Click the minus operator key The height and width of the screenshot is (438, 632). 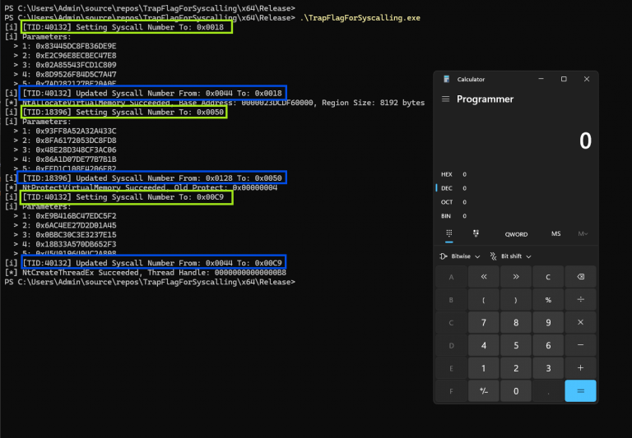pos(580,345)
